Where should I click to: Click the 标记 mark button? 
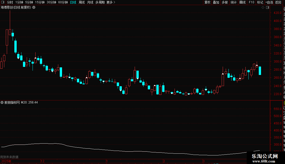tap(260, 2)
